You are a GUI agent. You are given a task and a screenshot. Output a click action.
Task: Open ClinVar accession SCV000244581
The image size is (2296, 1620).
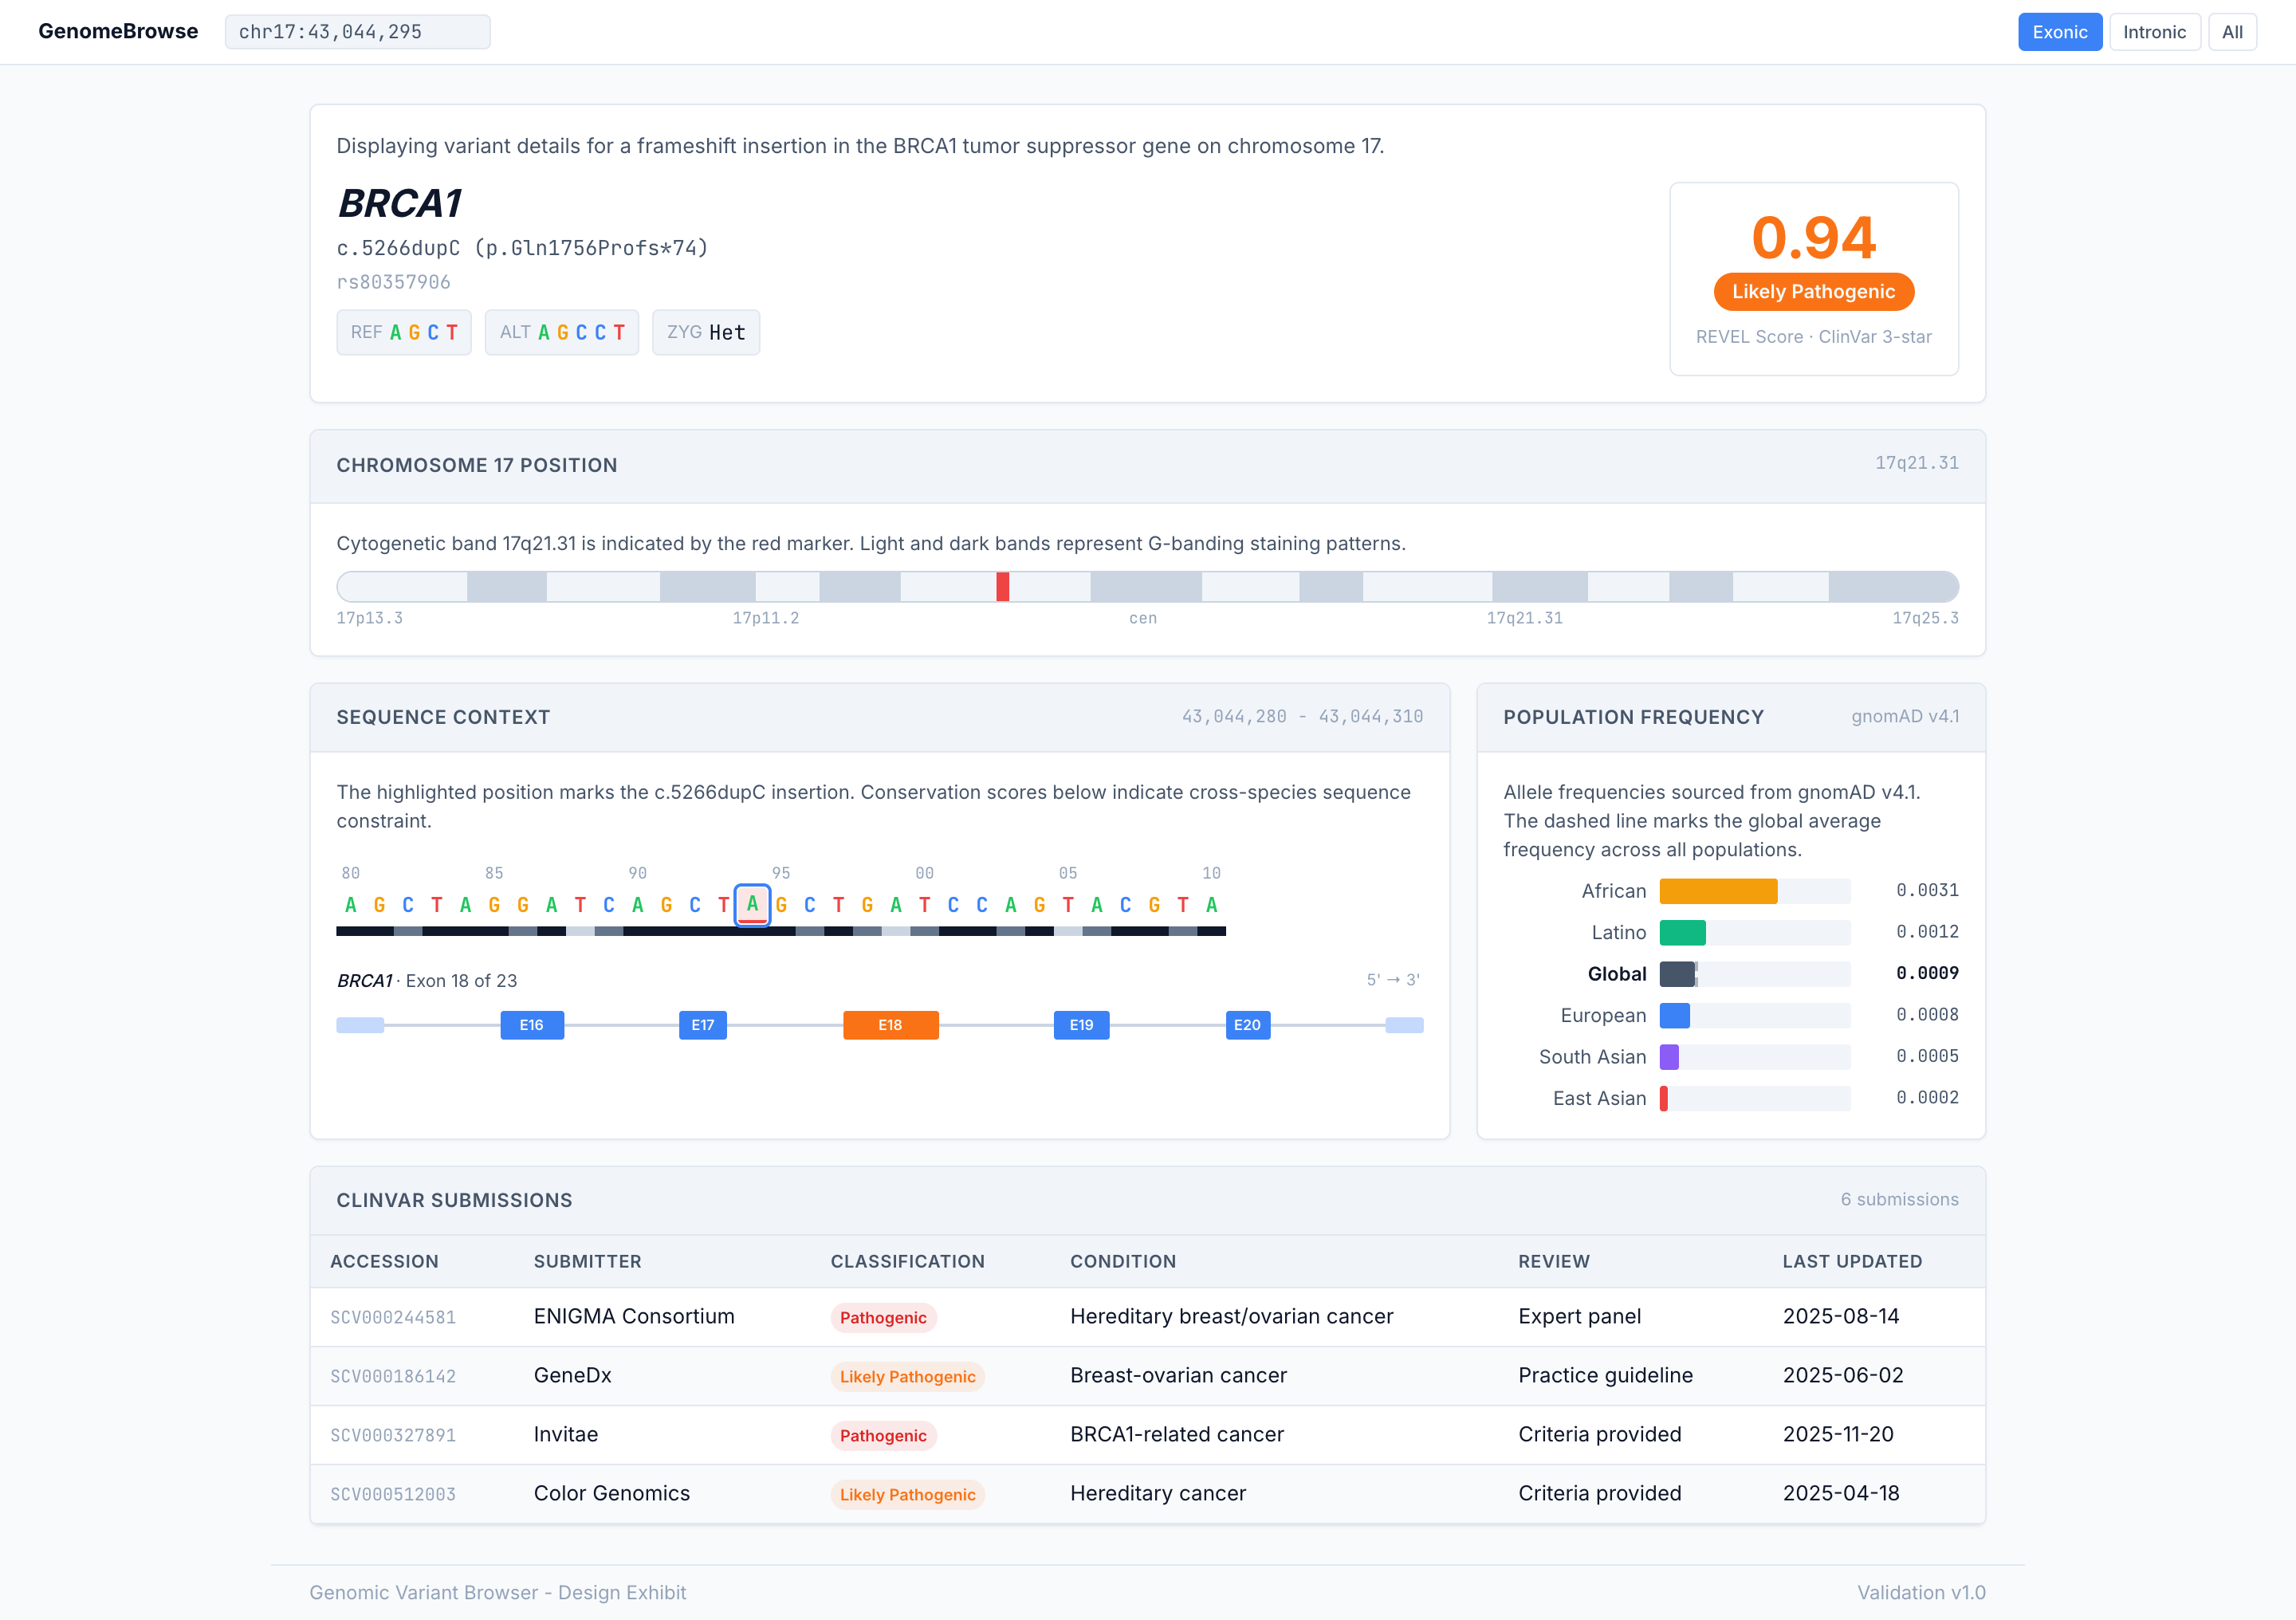click(393, 1318)
